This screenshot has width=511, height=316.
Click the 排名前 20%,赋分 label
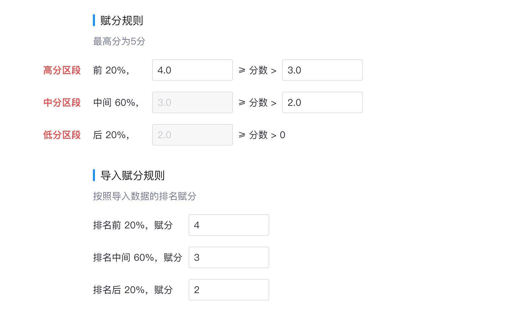click(133, 225)
